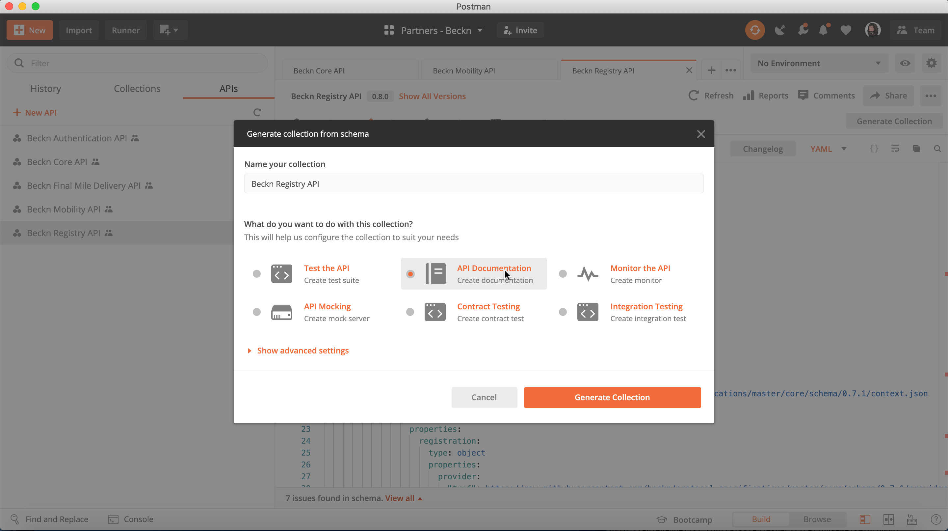Select the API Documentation radio button

click(x=410, y=274)
